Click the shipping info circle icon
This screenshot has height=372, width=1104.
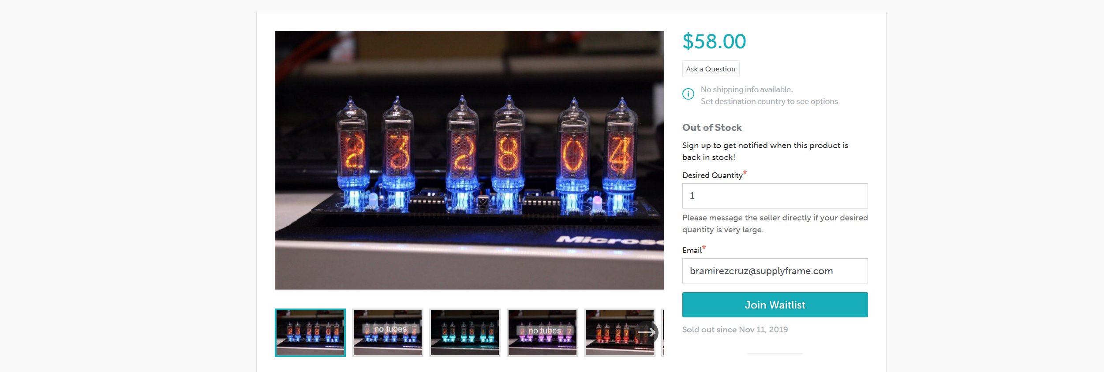point(688,94)
